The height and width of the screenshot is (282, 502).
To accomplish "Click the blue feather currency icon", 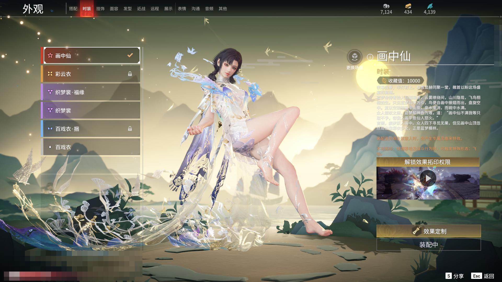I will [x=430, y=6].
